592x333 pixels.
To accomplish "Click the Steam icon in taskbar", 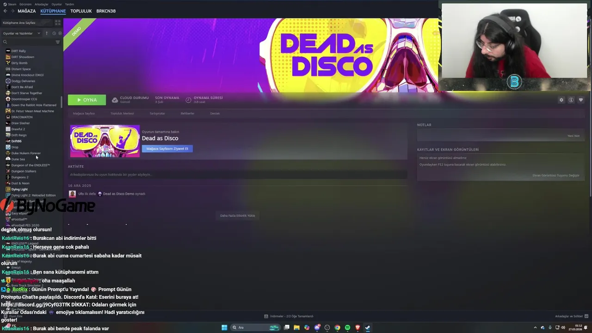I will (x=368, y=327).
